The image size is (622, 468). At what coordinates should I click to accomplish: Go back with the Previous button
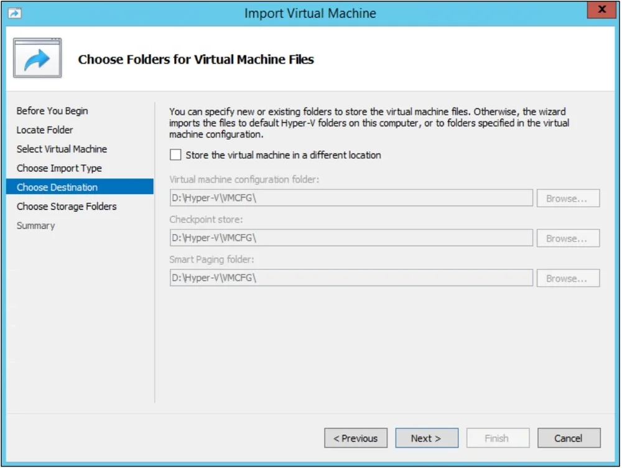pos(356,438)
